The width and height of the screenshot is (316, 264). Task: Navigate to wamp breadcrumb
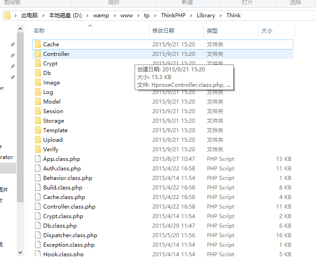tap(101, 15)
